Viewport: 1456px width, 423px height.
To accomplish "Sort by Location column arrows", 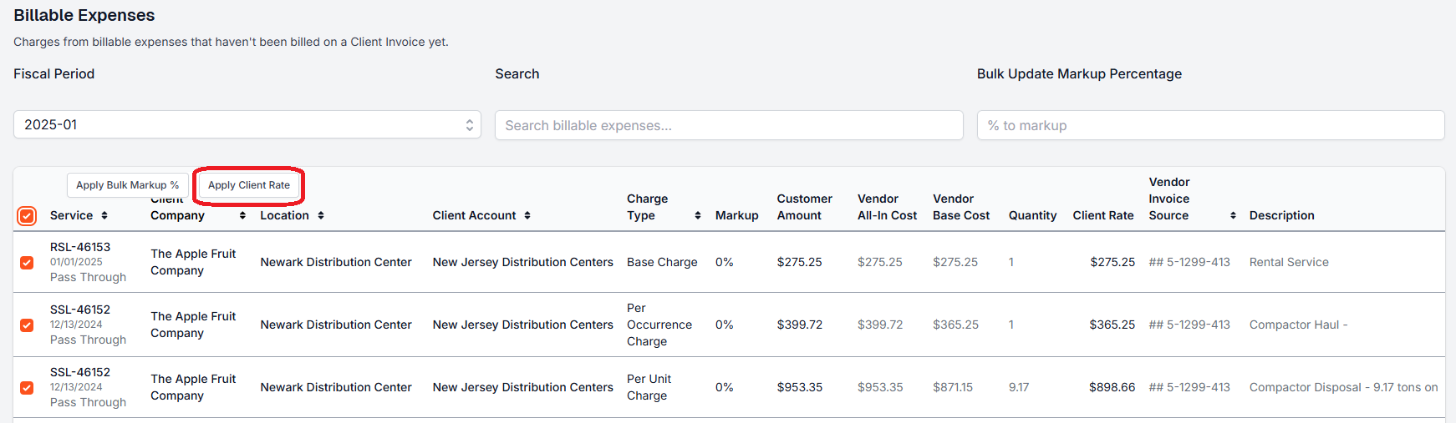I will (x=321, y=215).
